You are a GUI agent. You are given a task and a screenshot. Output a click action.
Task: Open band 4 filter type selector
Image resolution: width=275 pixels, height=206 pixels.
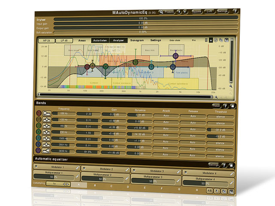point(46,132)
